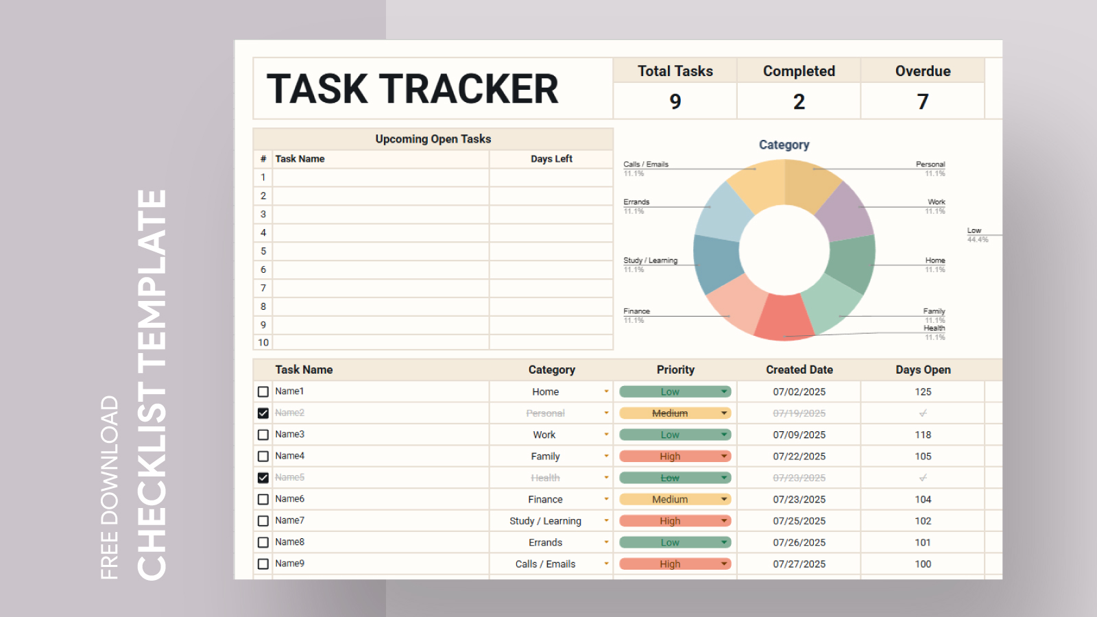Select the High priority pill for Name7
1097x617 pixels.
[x=675, y=520]
